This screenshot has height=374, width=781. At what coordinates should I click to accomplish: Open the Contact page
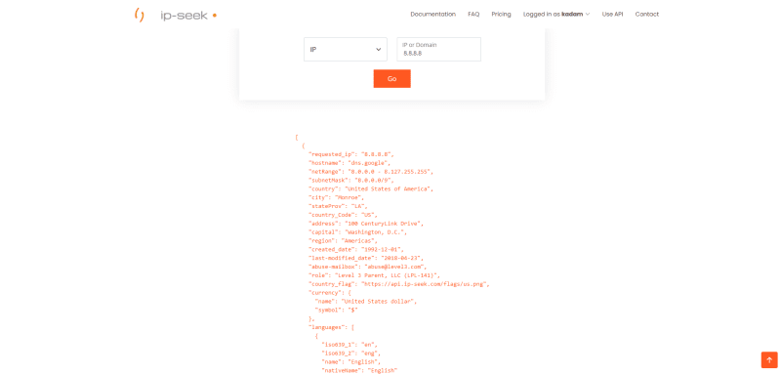tap(646, 15)
